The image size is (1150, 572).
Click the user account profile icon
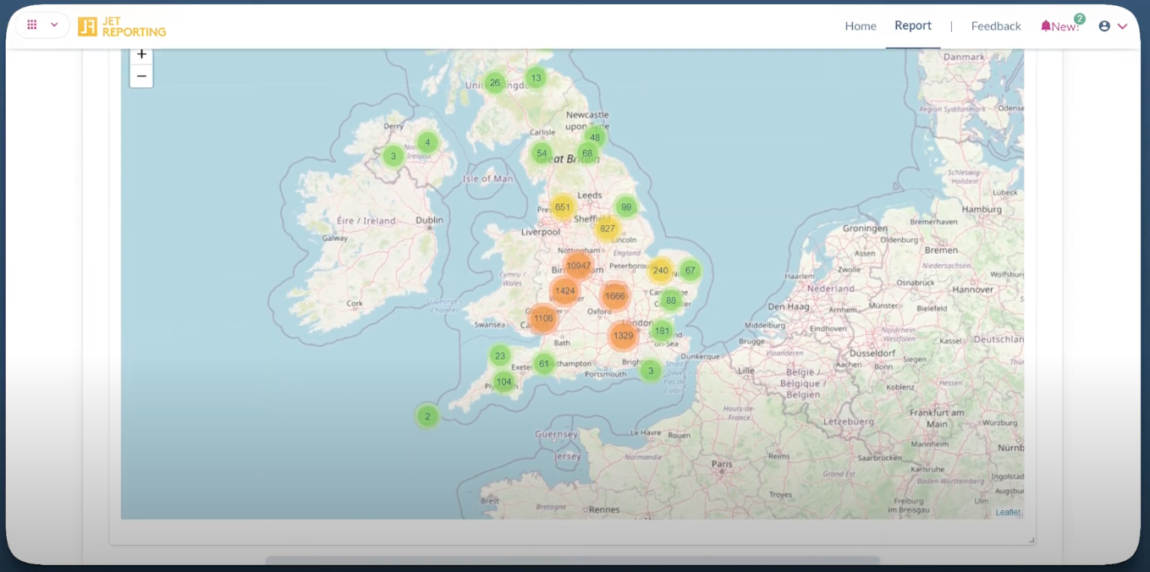(x=1103, y=26)
